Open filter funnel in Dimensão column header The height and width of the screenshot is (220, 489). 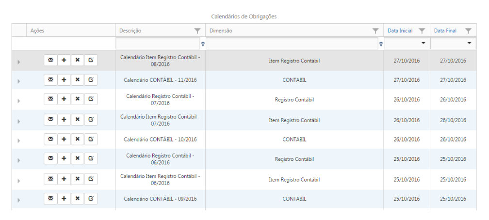[376, 31]
